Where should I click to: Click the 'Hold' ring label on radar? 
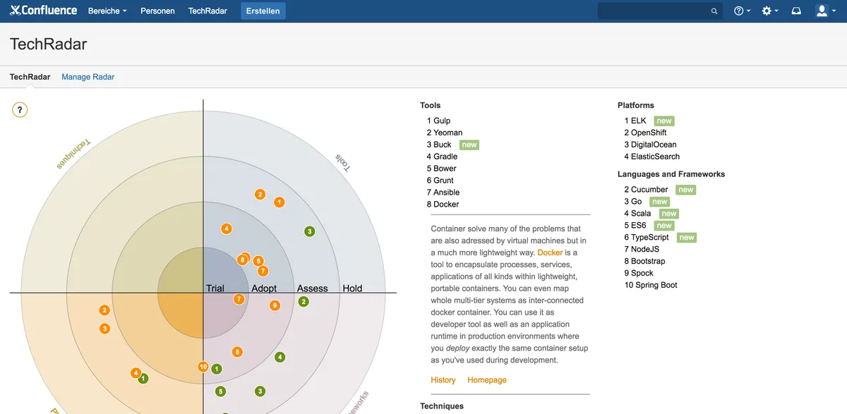(352, 288)
